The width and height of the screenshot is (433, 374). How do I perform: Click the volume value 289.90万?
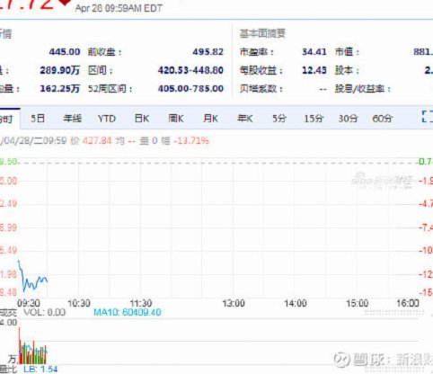click(x=60, y=70)
